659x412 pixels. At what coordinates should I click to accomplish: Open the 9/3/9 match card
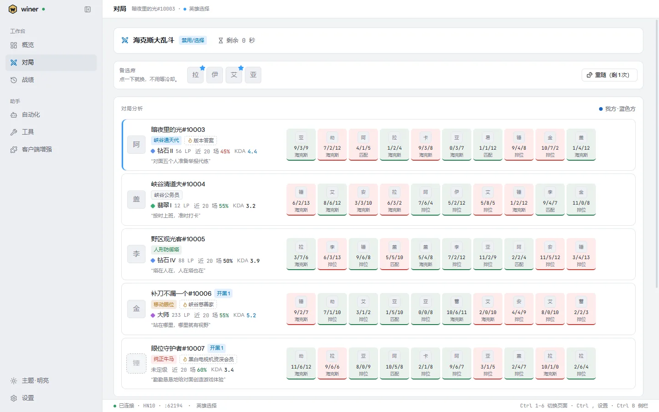tap(301, 145)
